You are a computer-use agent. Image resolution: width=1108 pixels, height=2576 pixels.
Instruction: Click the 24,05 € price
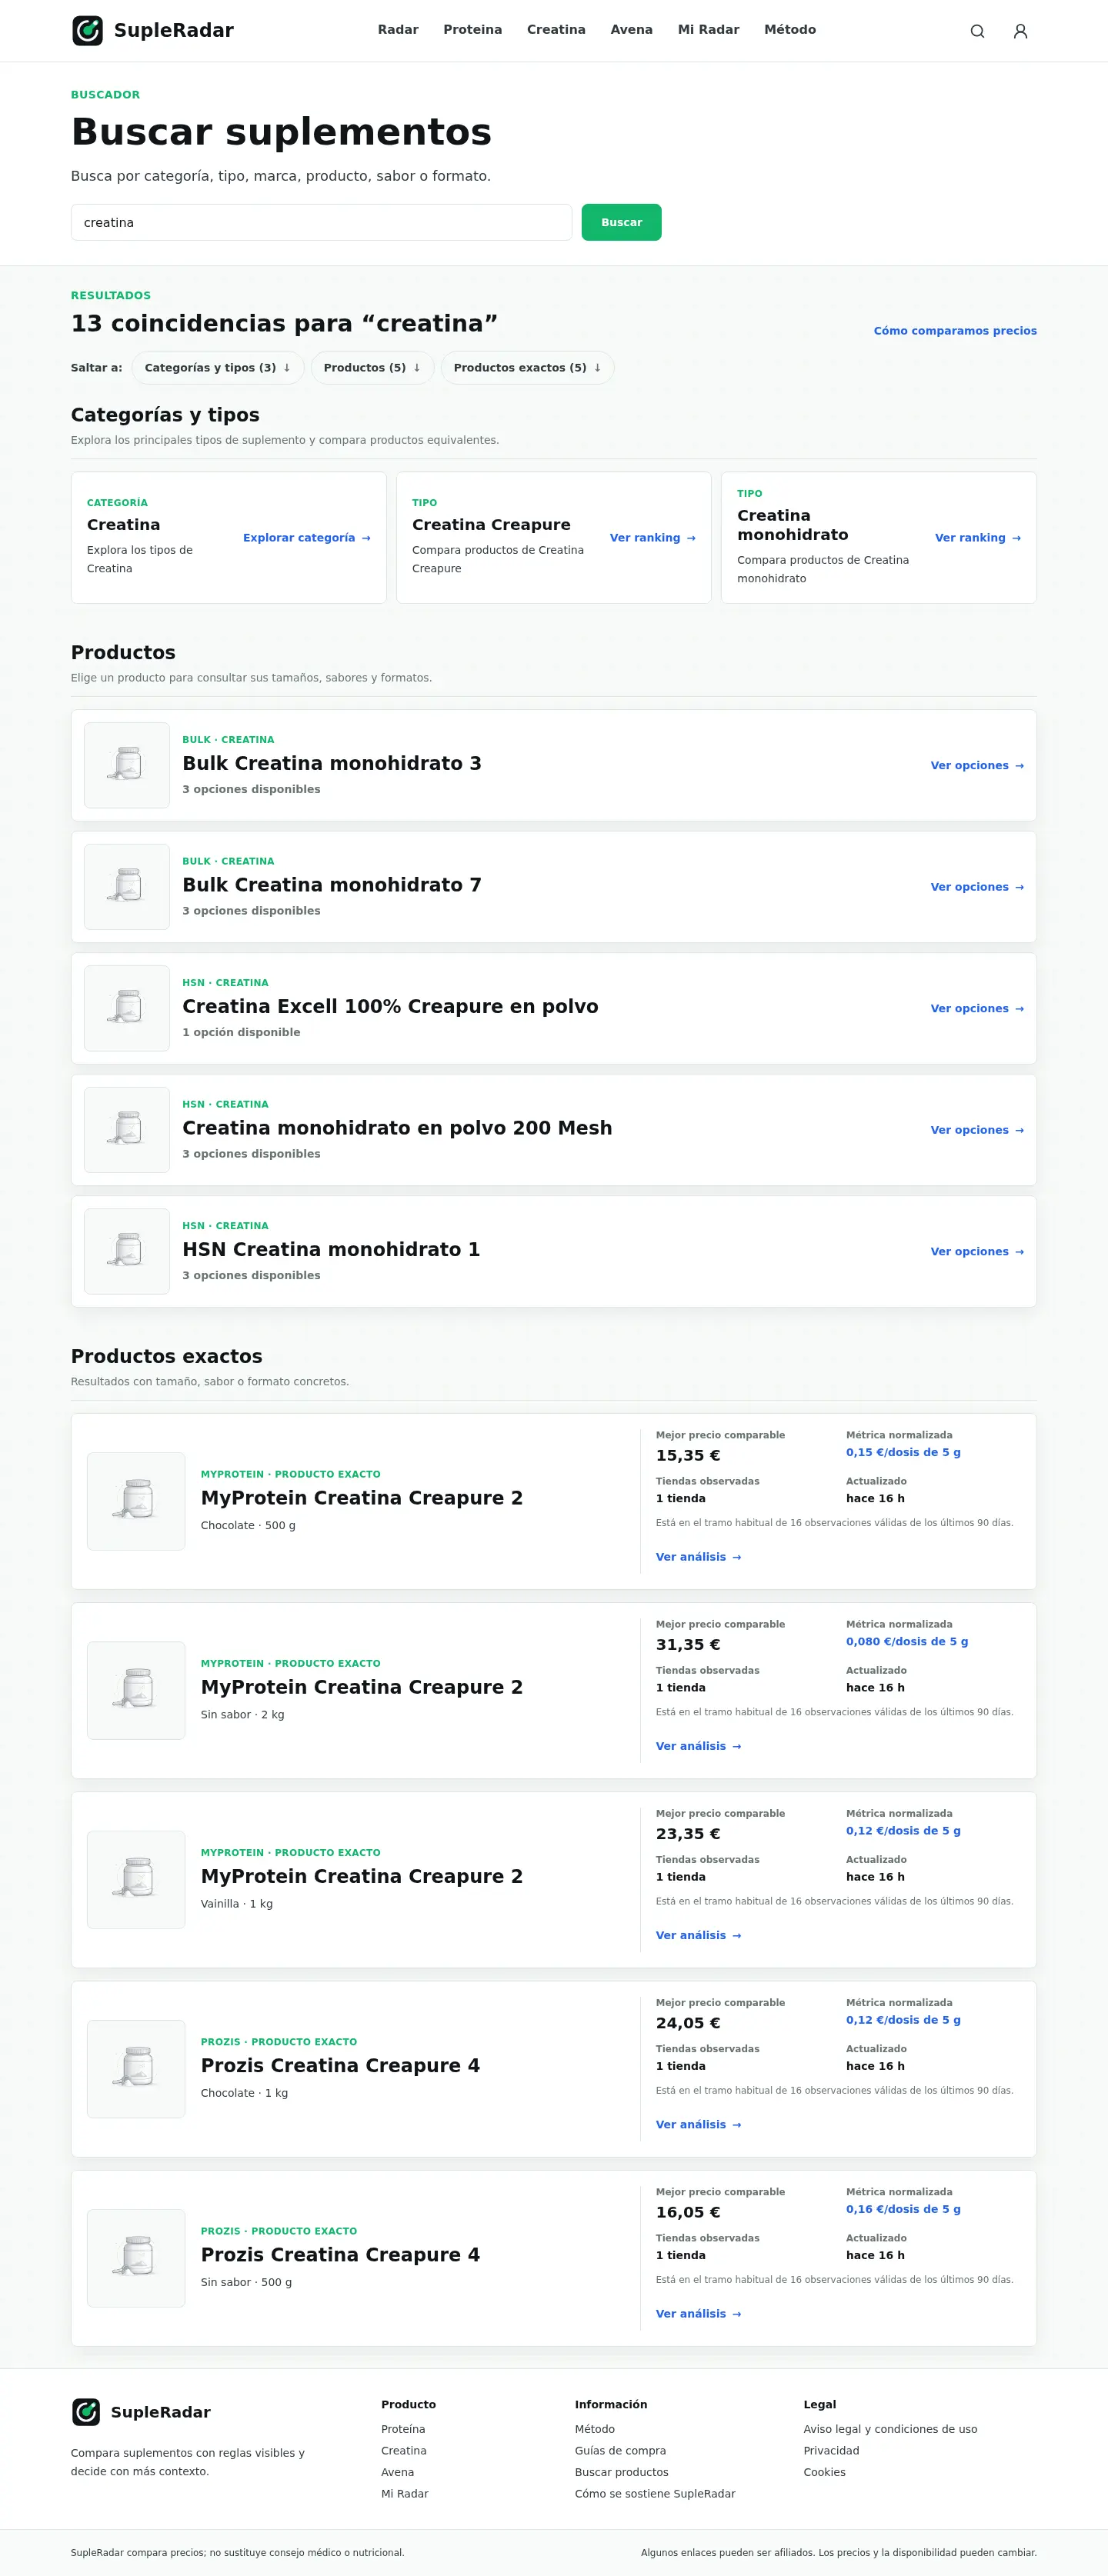(x=688, y=2022)
